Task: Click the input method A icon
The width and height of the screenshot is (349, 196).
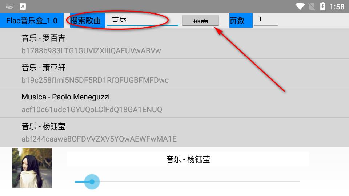Action: [x=23, y=7]
